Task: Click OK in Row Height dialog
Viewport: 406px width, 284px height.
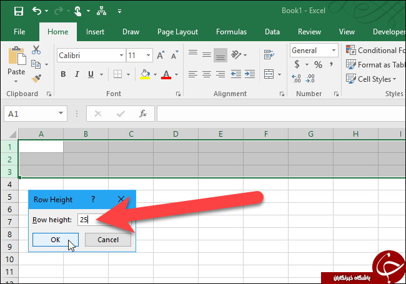Action: pos(56,240)
